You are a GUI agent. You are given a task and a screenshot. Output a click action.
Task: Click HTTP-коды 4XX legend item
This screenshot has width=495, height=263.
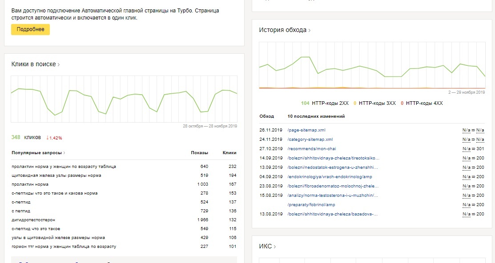422,104
